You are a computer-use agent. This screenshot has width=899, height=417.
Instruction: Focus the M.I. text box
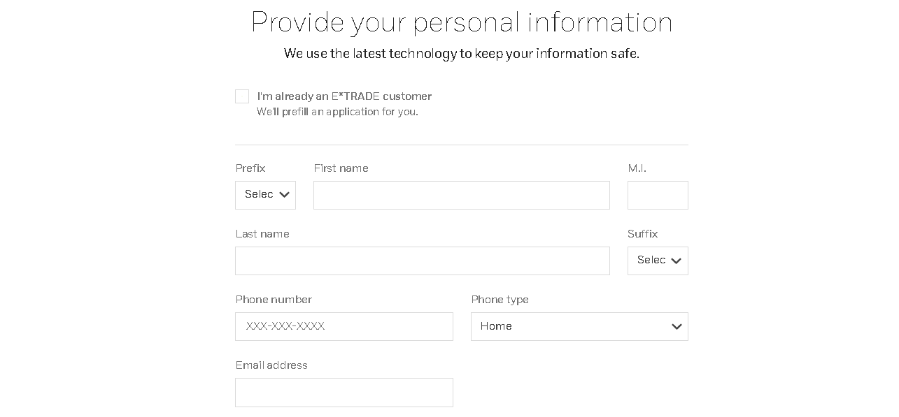[x=658, y=195]
